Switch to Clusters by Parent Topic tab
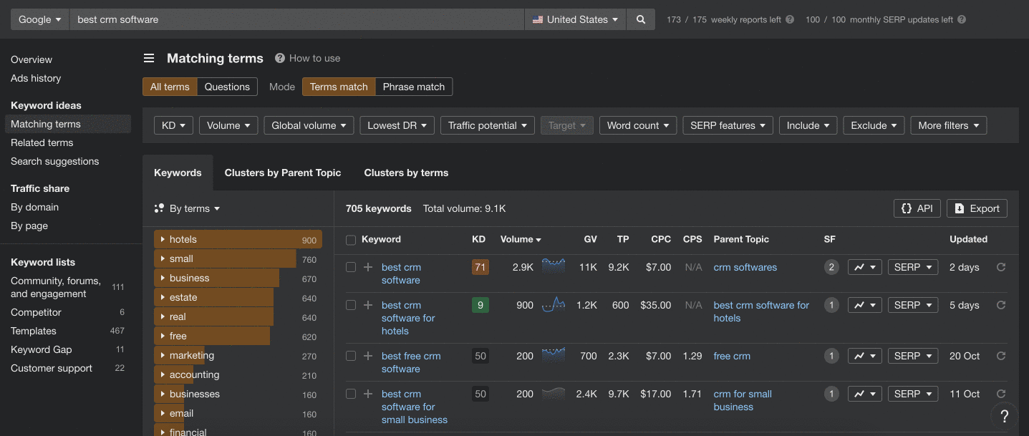1029x436 pixels. click(x=283, y=173)
